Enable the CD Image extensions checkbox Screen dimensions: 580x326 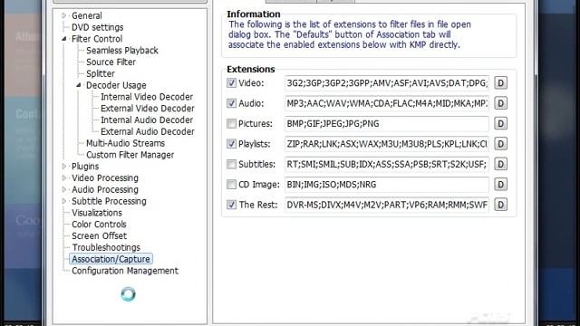click(x=232, y=184)
